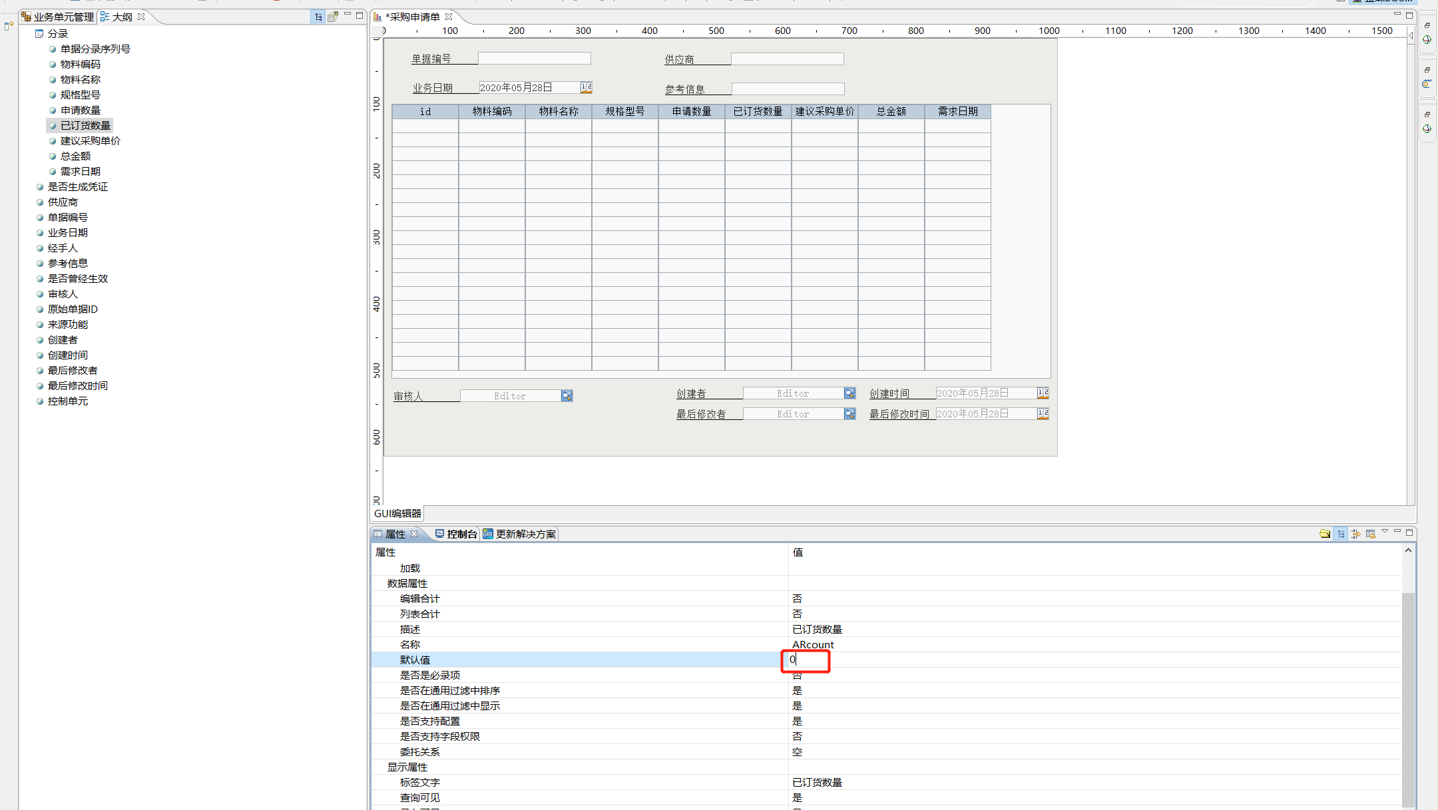Open the view menu triangle in properties panel
This screenshot has height=810, width=1438.
[x=1385, y=531]
